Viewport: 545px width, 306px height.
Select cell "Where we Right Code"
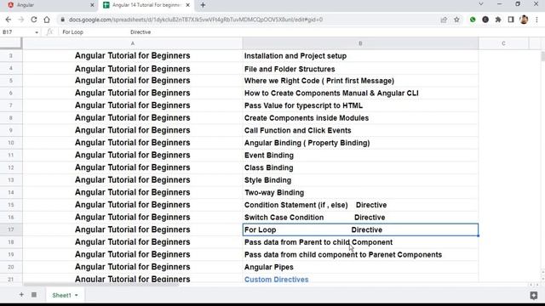point(360,81)
